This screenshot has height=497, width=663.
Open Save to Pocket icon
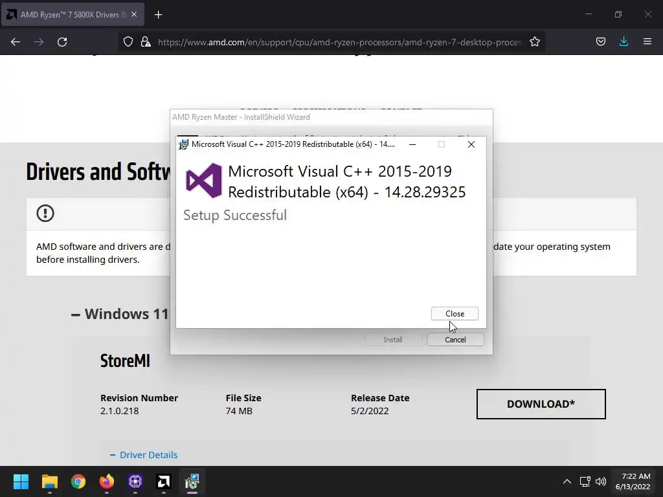601,41
